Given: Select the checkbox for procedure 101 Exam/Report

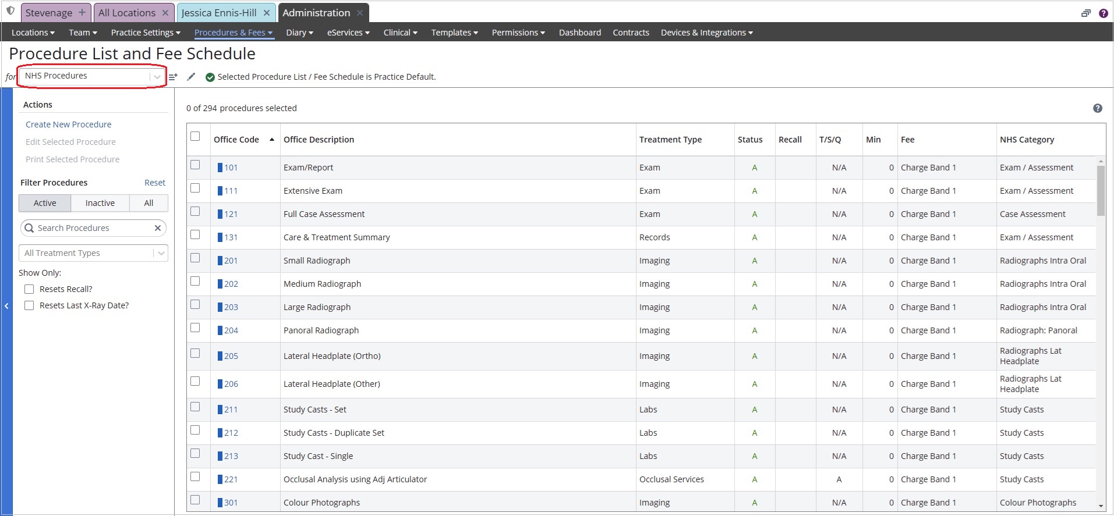Looking at the screenshot, I should 195,165.
